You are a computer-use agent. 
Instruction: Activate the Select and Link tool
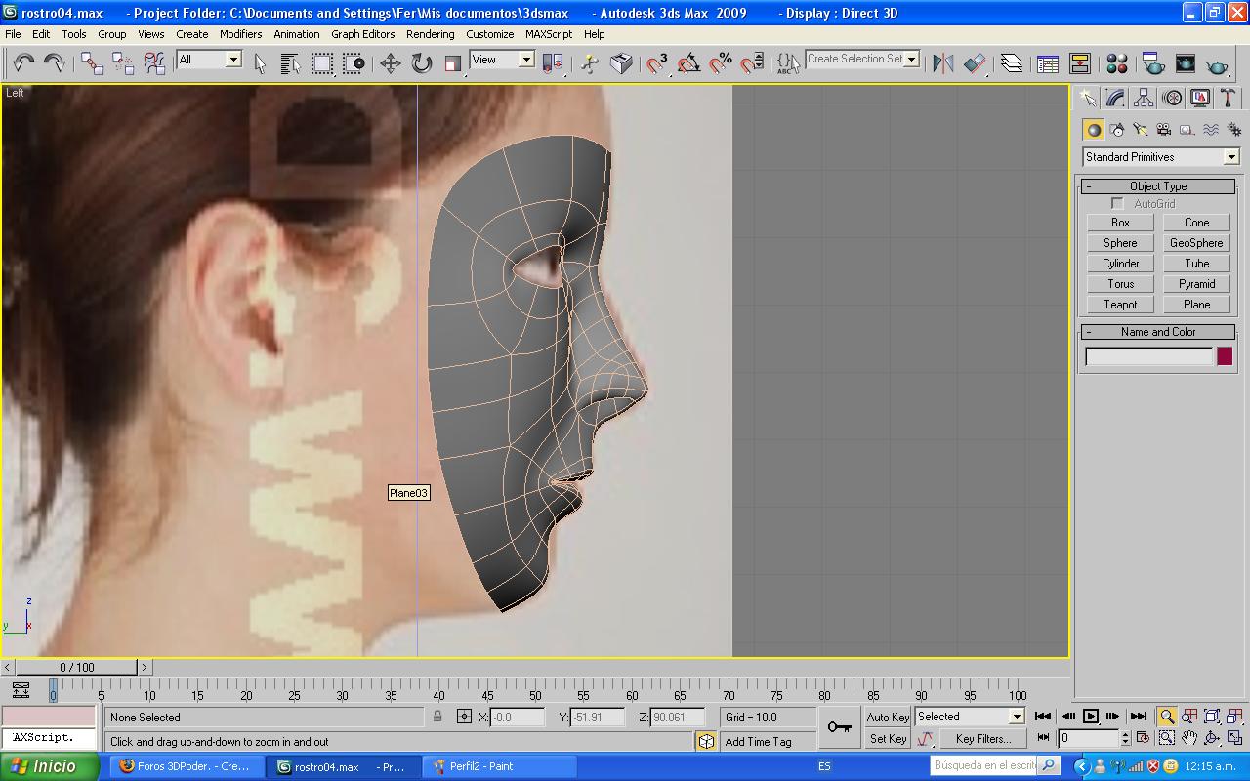pos(92,63)
